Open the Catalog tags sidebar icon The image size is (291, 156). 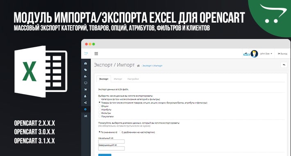pos(86,70)
